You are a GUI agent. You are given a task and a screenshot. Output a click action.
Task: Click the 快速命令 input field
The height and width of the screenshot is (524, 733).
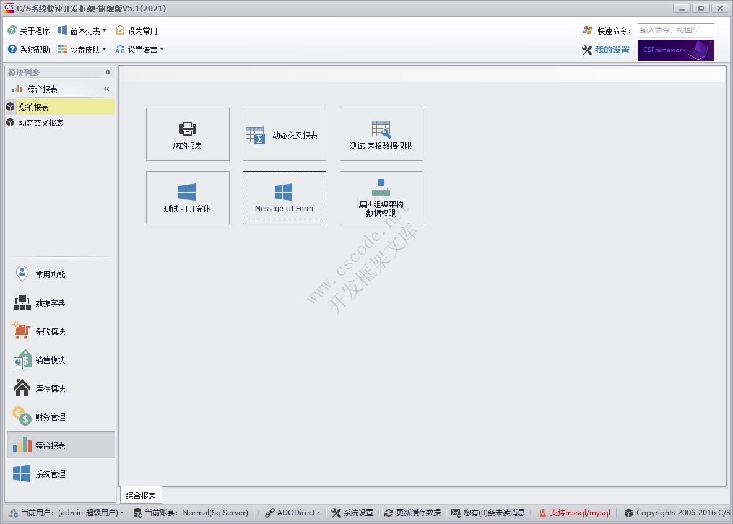pos(675,30)
